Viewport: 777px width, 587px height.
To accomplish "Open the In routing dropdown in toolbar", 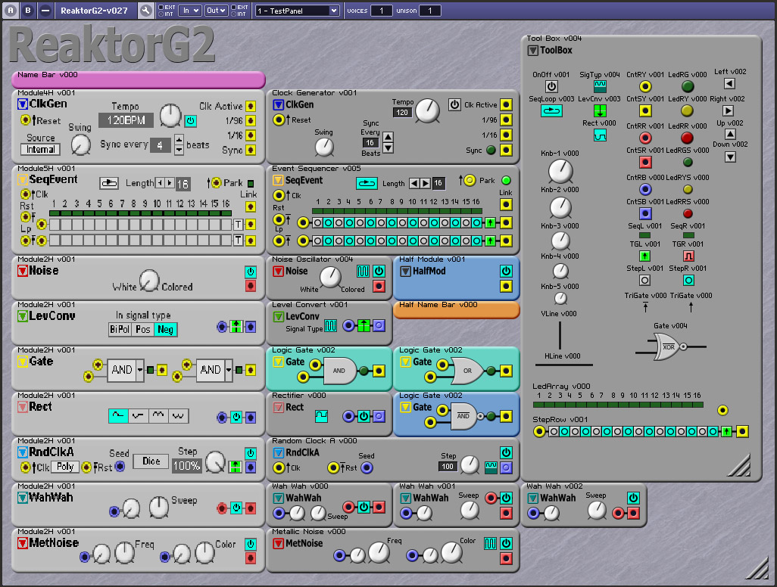I will coord(189,11).
